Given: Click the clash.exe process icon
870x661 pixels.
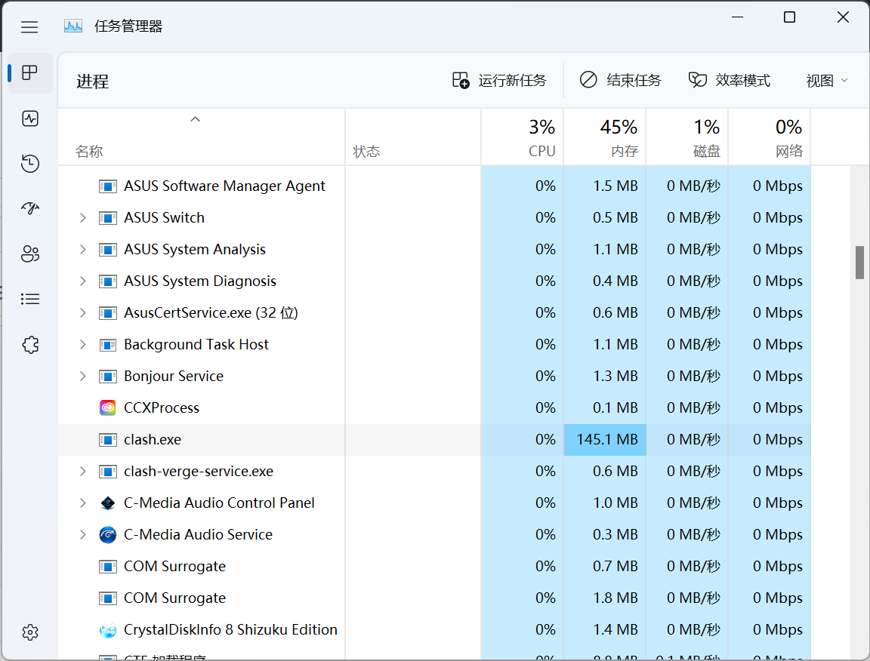Looking at the screenshot, I should 108,440.
